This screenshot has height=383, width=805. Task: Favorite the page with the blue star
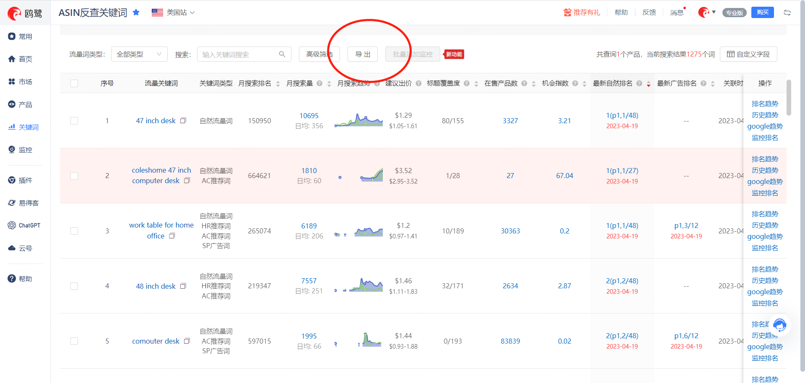click(x=136, y=13)
